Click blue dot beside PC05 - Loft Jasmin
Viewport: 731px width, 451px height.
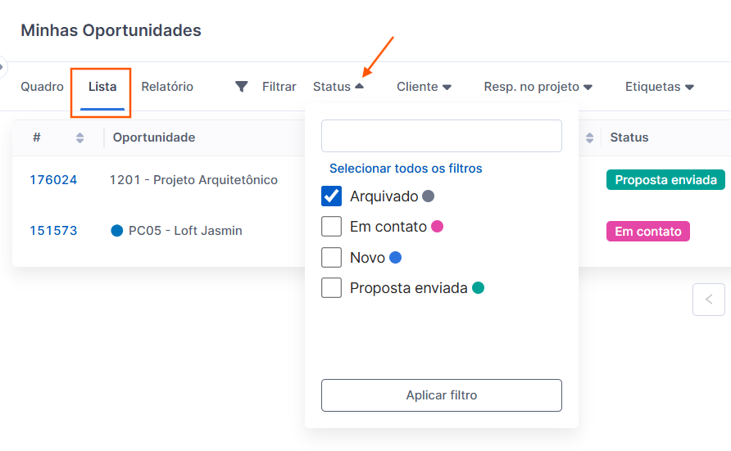(117, 231)
